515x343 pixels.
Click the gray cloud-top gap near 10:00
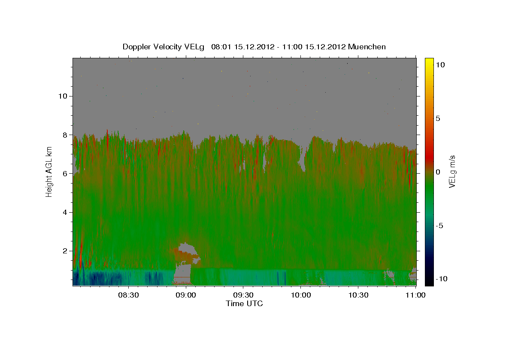[x=303, y=159]
